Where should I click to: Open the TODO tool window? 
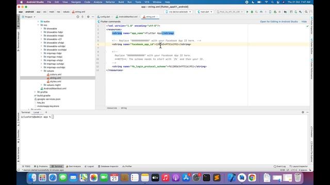coord(26,166)
